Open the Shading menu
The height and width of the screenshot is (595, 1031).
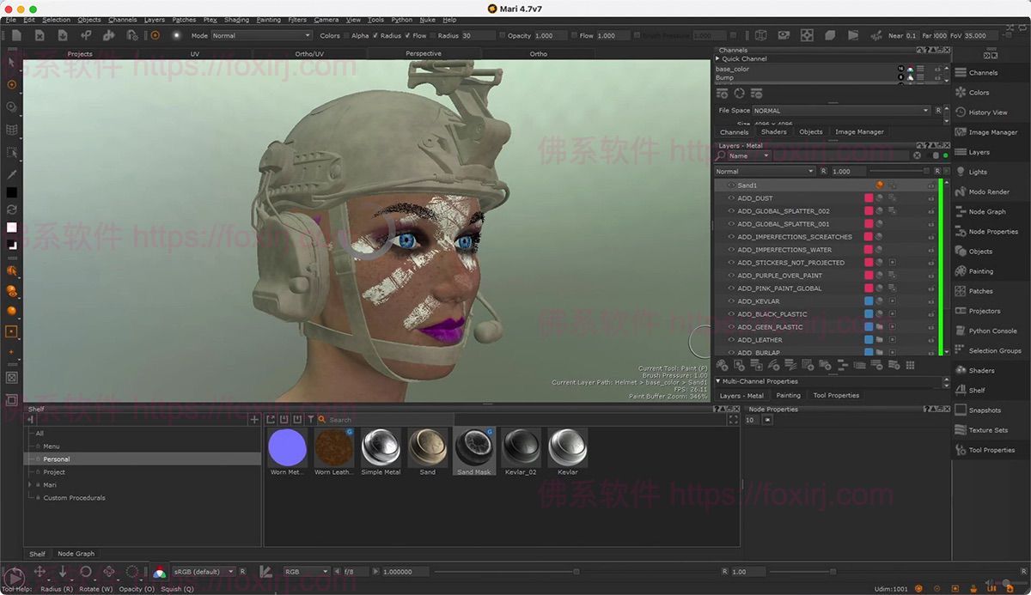(236, 20)
